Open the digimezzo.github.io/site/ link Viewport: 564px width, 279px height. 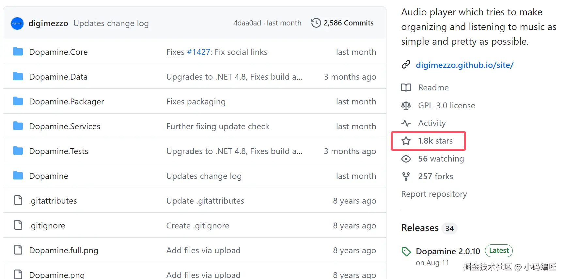point(464,65)
